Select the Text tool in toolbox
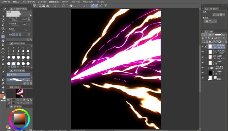The height and width of the screenshot is (131, 228). click(x=3, y=64)
